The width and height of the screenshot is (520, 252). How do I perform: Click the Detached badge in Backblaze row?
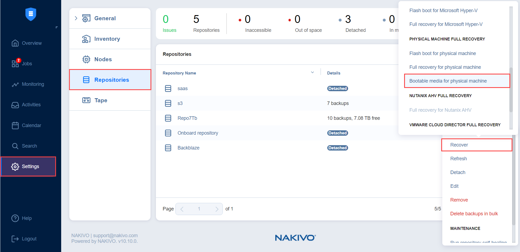(x=338, y=148)
